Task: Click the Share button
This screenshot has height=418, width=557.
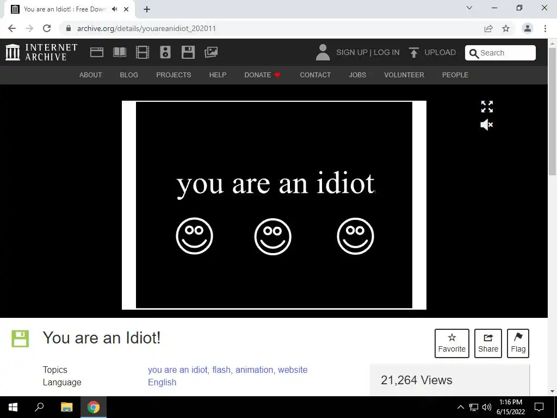Action: (x=488, y=343)
